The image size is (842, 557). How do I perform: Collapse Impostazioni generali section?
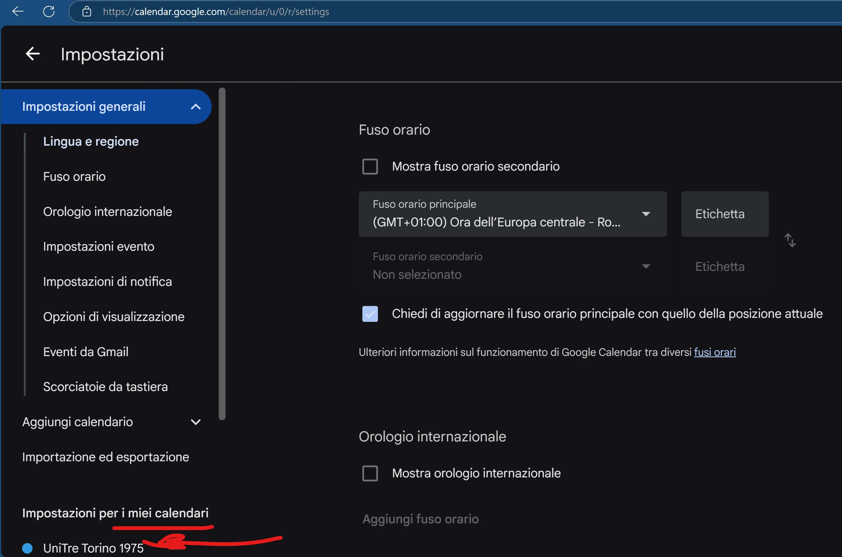(x=196, y=107)
